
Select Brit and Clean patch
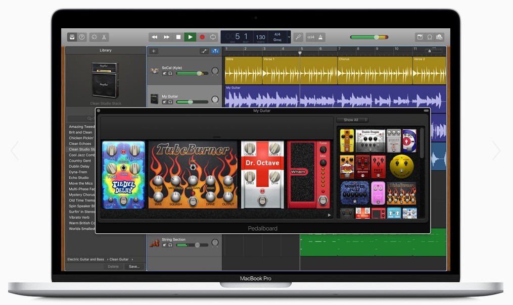tap(80, 132)
